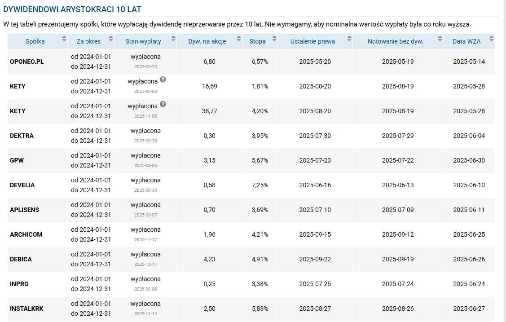Select DEKTRA yield 3,95%

(260, 136)
